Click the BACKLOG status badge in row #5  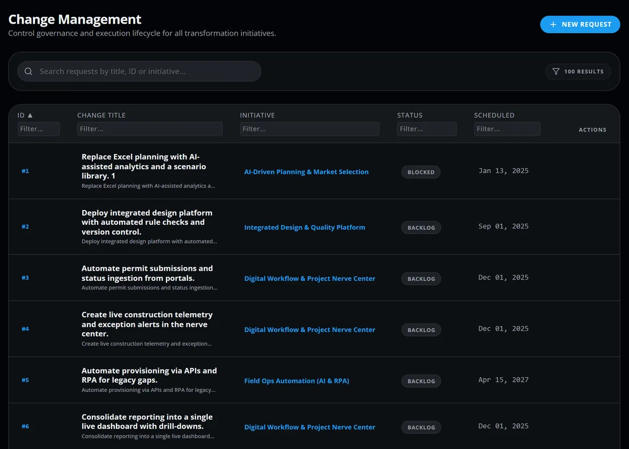click(x=421, y=381)
